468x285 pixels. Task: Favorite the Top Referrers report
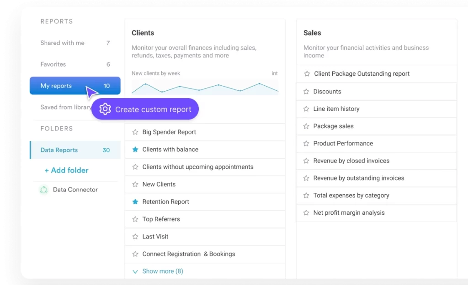[135, 219]
